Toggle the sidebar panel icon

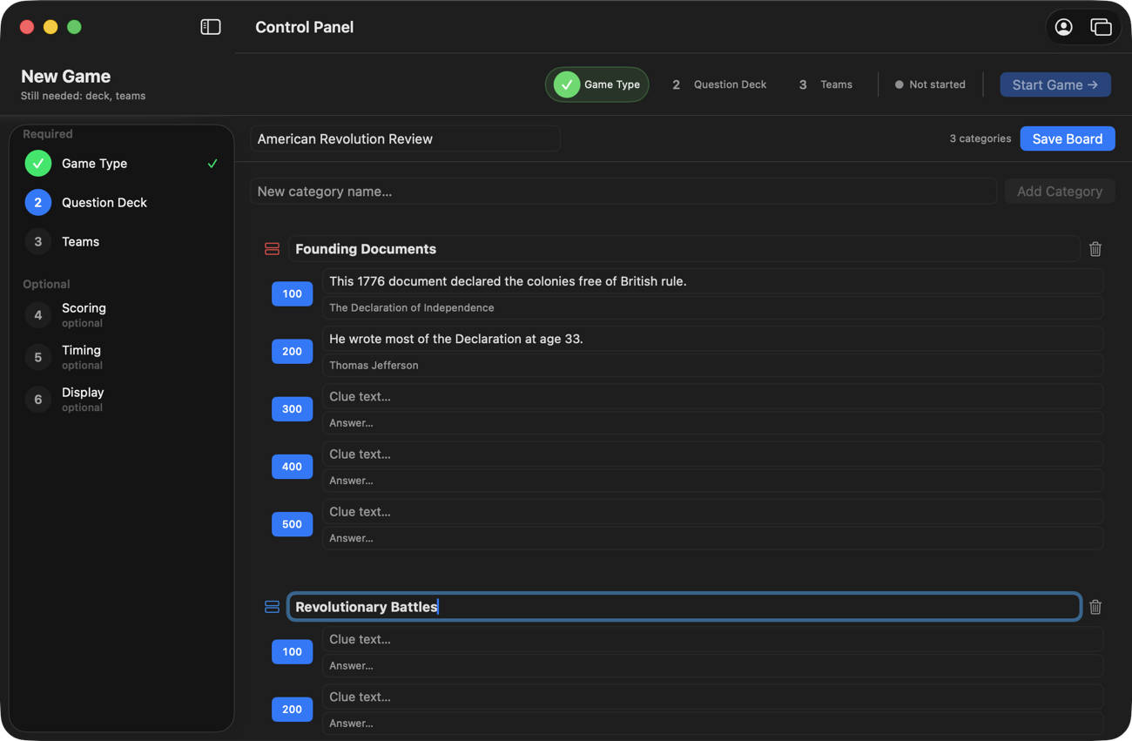point(211,27)
